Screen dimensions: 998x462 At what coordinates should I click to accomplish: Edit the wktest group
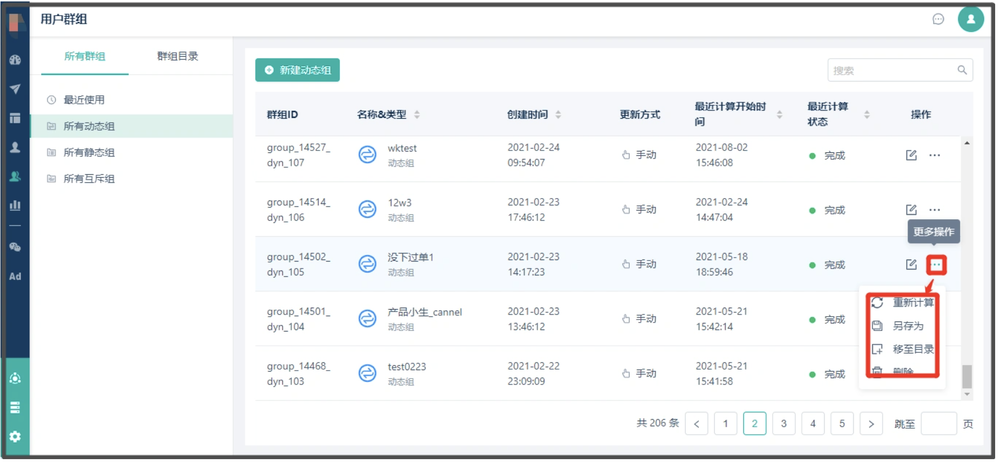[911, 155]
